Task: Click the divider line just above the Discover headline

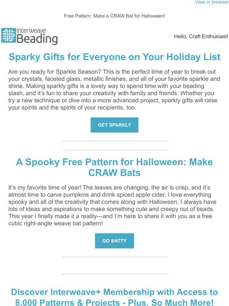Action: [x=114, y=274]
